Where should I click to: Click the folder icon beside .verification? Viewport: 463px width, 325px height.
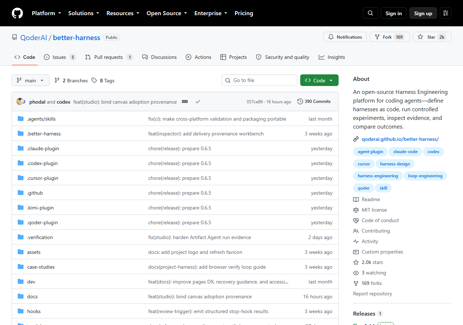click(21, 237)
